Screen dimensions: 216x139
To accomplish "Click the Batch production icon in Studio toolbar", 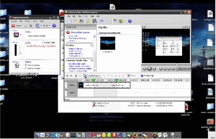I will (102, 21).
